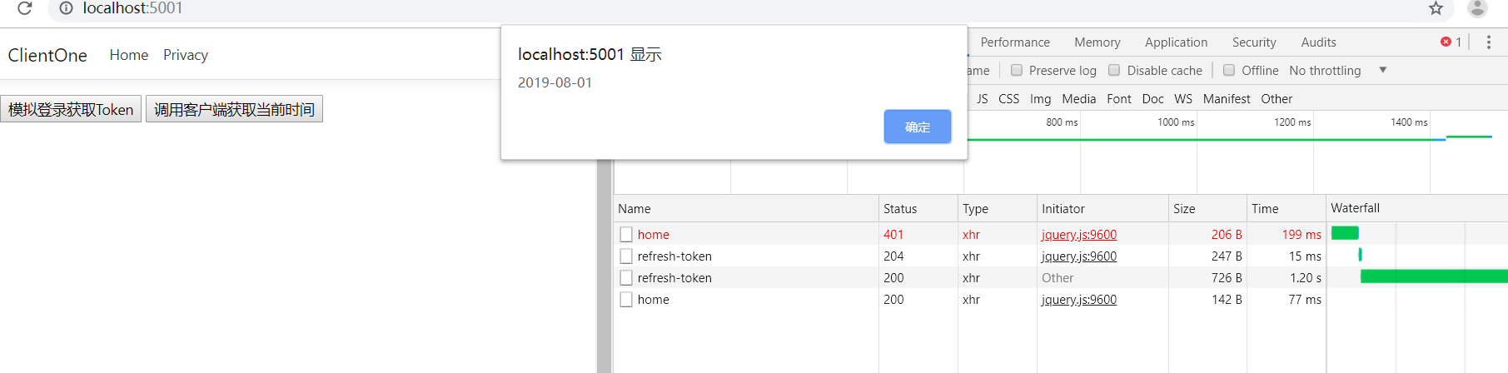Click the site information icon in address bar
The height and width of the screenshot is (373, 1508).
(67, 8)
